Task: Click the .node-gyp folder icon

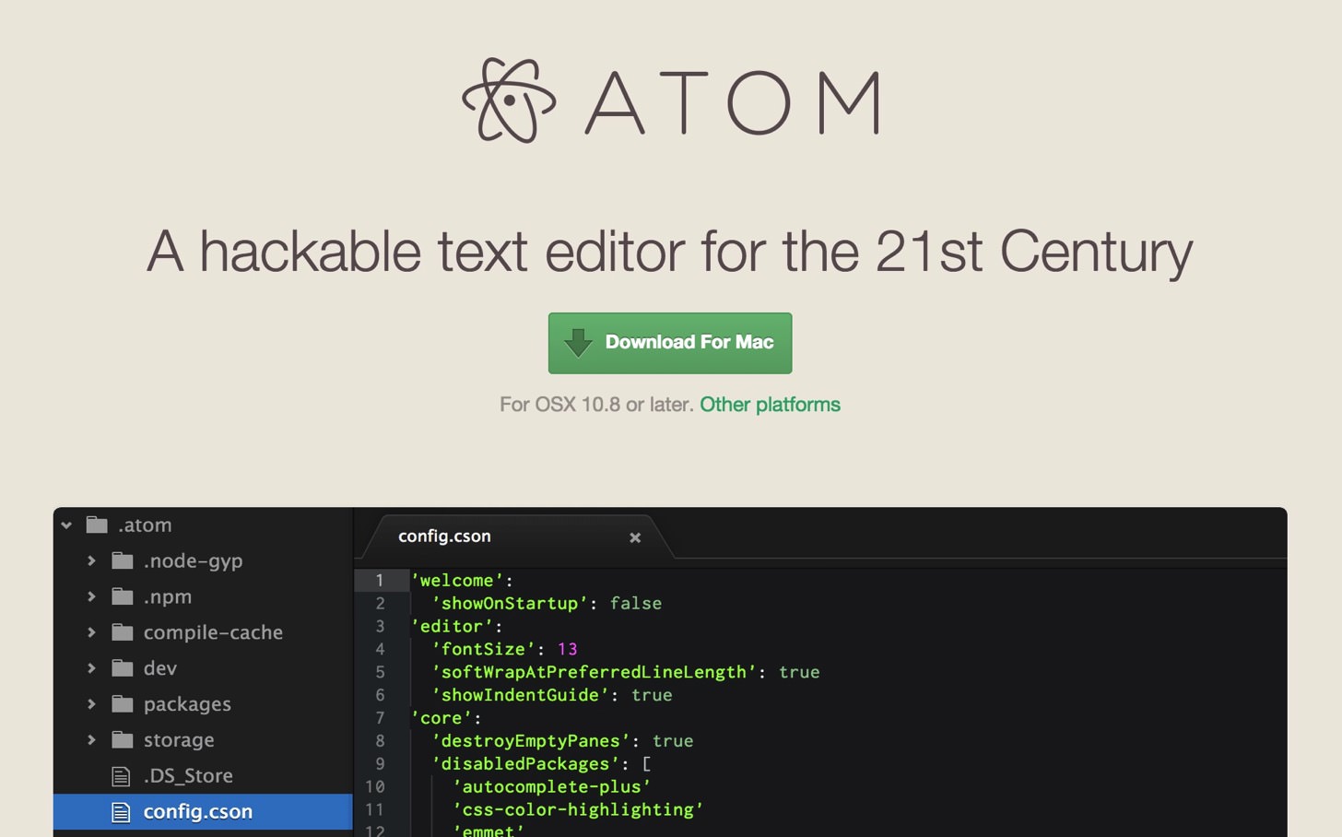Action: pyautogui.click(x=123, y=560)
